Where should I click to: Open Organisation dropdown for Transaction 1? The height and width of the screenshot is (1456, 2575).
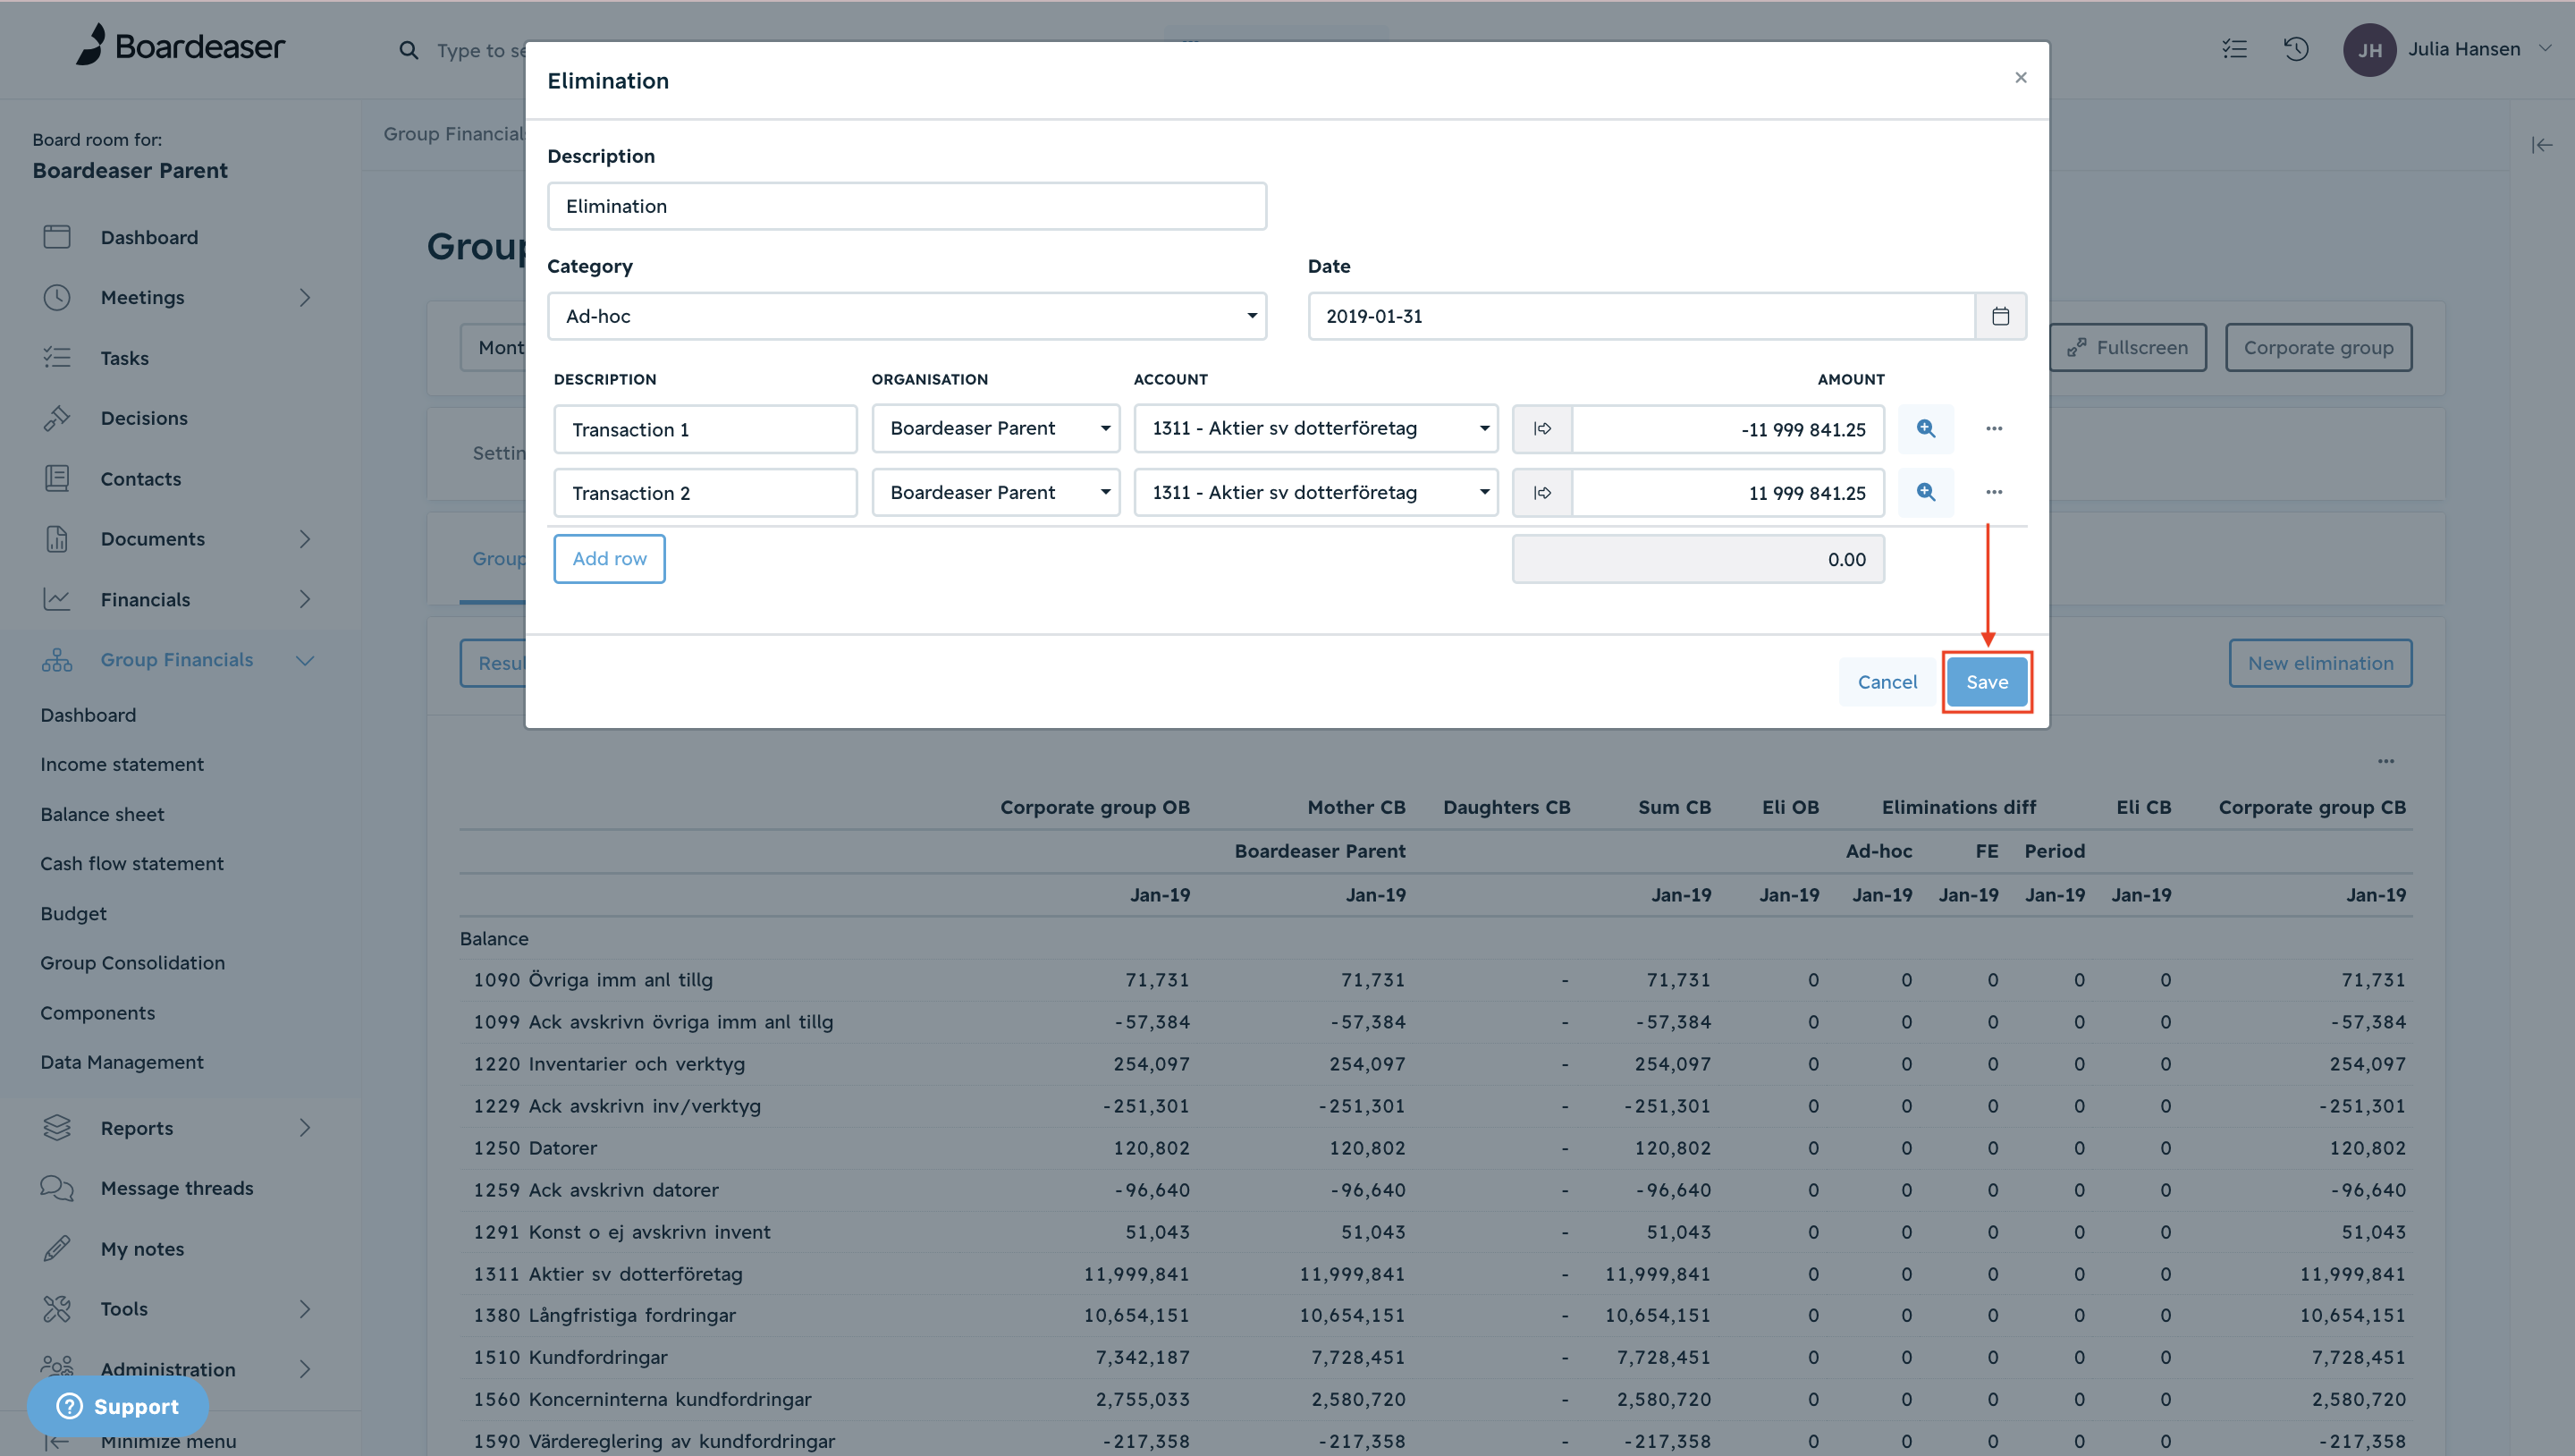tap(996, 429)
